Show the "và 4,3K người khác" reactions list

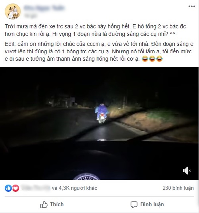tap(74, 188)
